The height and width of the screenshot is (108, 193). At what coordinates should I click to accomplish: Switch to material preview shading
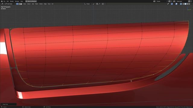tap(187, 4)
